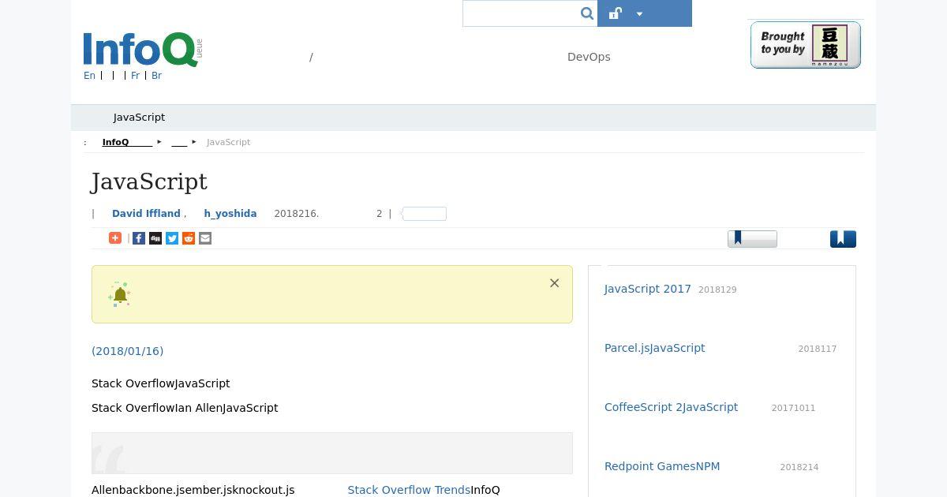
Task: Open related article Parcel.jsJavaScript
Action: [654, 348]
